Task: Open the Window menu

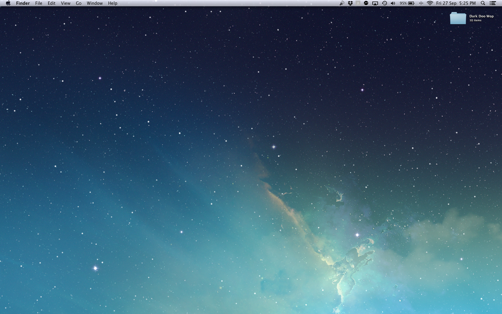Action: (x=95, y=3)
